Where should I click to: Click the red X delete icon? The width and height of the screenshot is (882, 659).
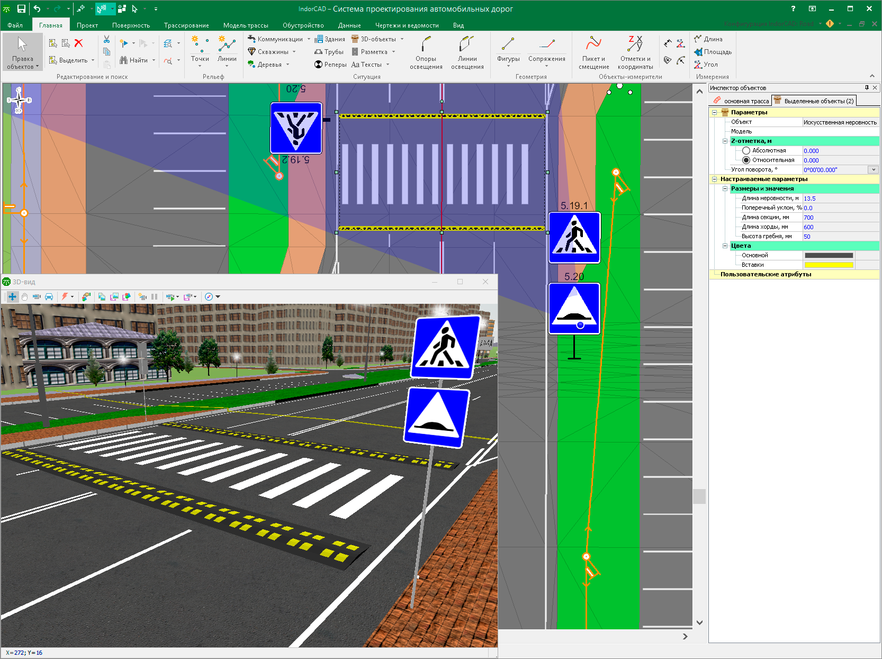coord(79,43)
